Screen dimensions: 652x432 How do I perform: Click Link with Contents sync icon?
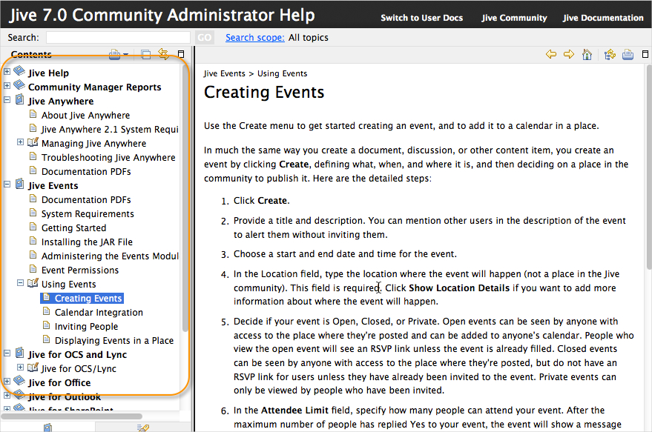pos(163,54)
